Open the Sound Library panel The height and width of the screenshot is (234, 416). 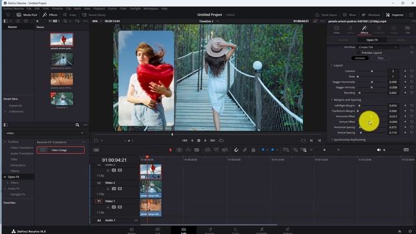click(x=94, y=15)
